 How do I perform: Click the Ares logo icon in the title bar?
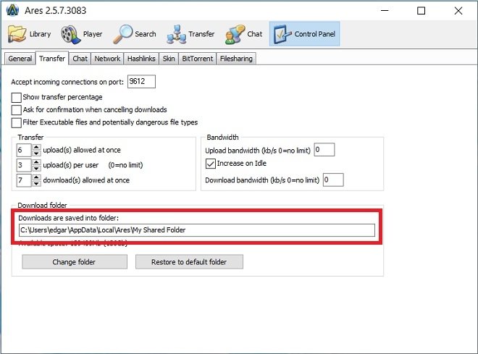[12, 10]
